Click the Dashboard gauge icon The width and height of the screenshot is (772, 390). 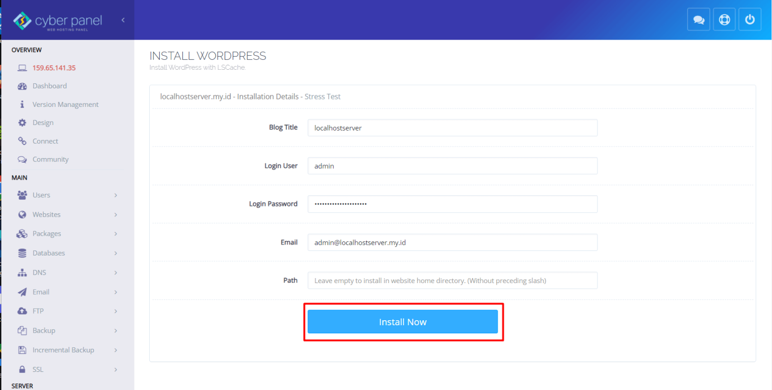tap(22, 86)
